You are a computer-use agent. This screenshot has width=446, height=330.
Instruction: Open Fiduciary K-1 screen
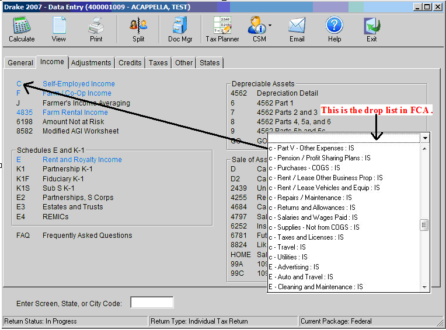coord(63,178)
